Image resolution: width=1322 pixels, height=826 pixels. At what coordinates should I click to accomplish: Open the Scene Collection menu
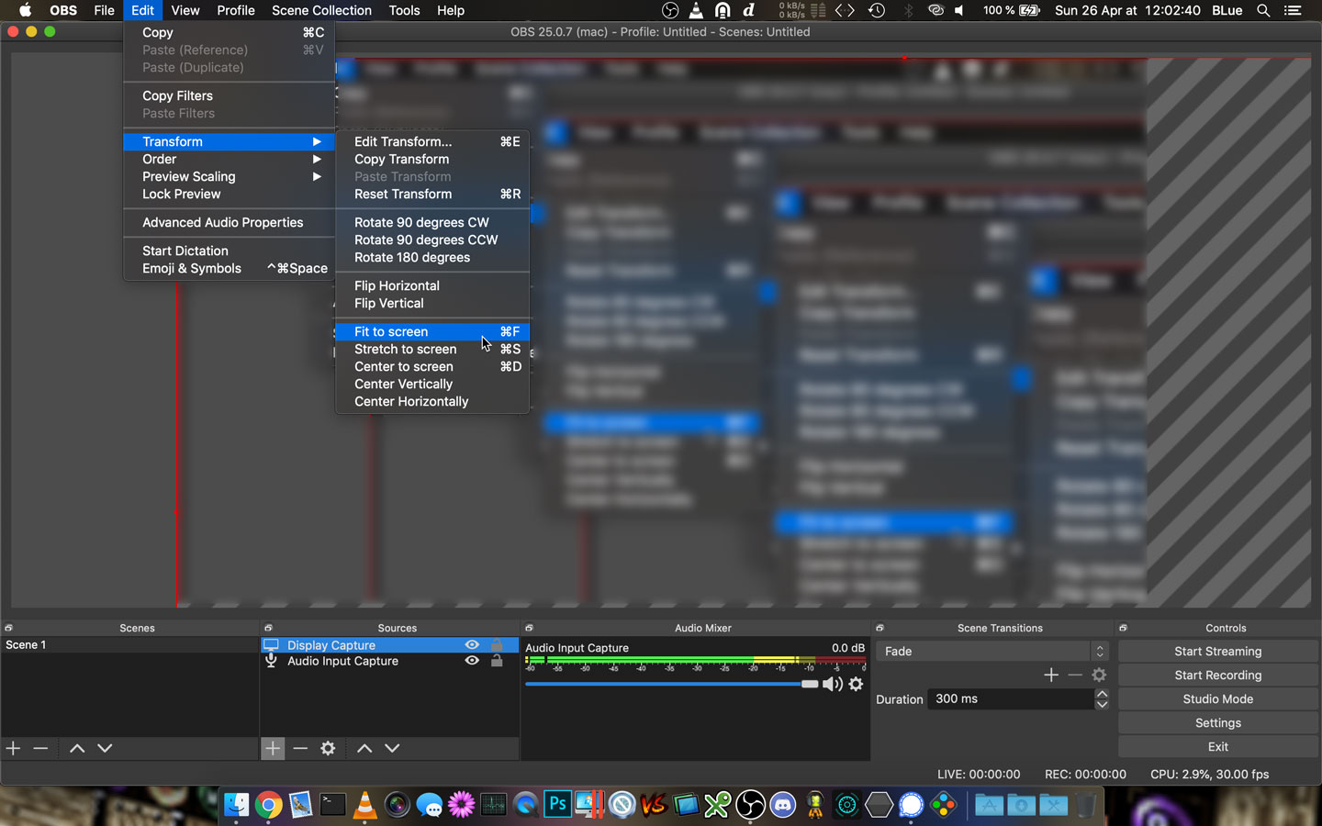pos(321,10)
